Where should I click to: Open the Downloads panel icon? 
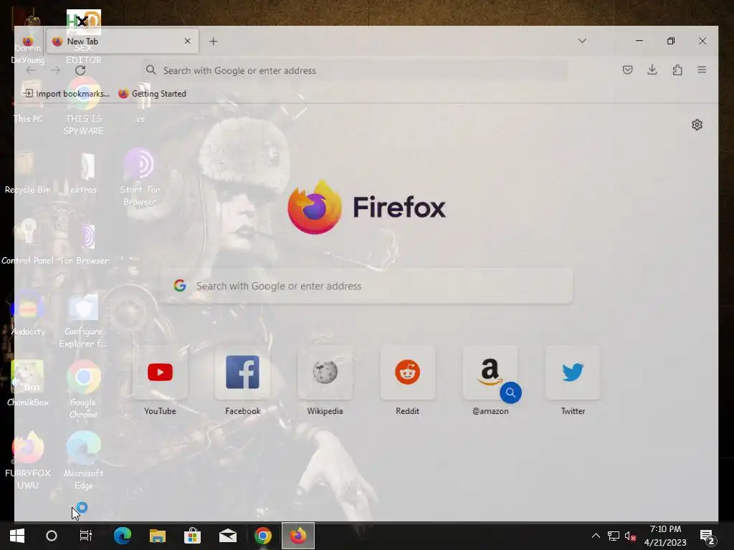pos(652,70)
